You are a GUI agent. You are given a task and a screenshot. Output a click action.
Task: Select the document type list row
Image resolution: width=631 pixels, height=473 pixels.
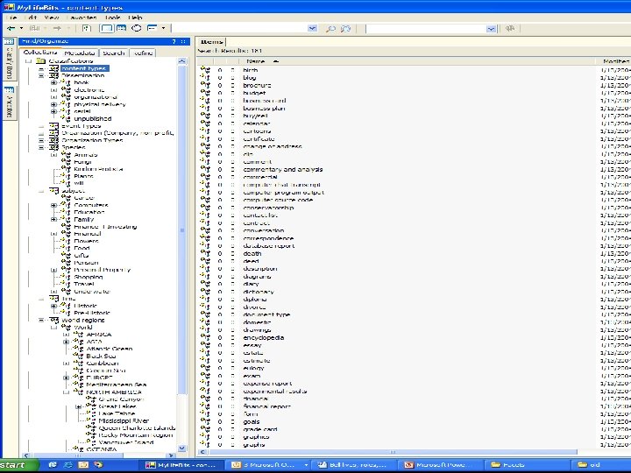point(414,314)
